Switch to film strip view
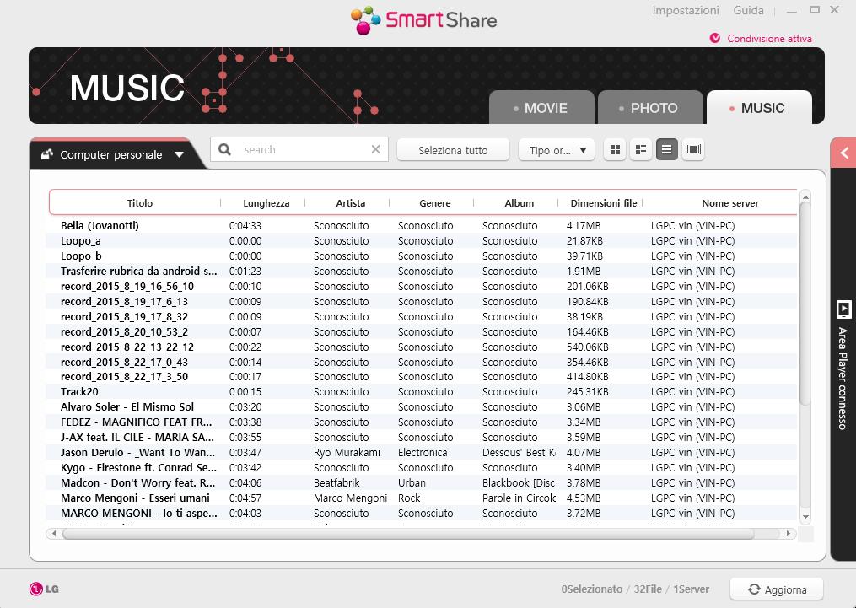Viewport: 856px width, 608px height. pos(692,149)
